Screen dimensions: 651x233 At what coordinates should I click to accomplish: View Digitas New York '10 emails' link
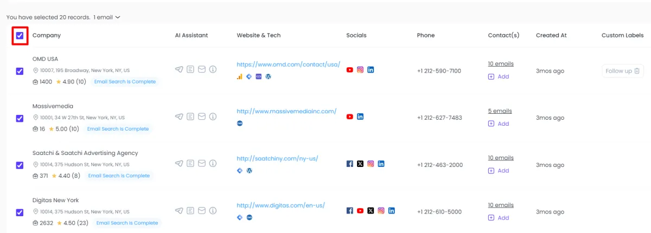click(x=501, y=205)
